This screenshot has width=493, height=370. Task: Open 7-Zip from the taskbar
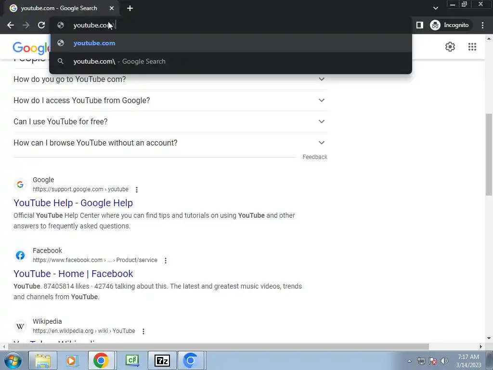[162, 360]
